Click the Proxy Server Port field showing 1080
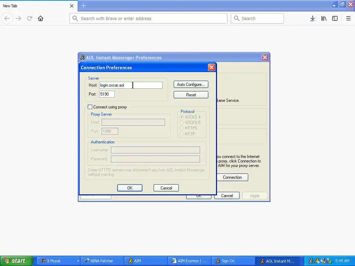 coord(110,131)
